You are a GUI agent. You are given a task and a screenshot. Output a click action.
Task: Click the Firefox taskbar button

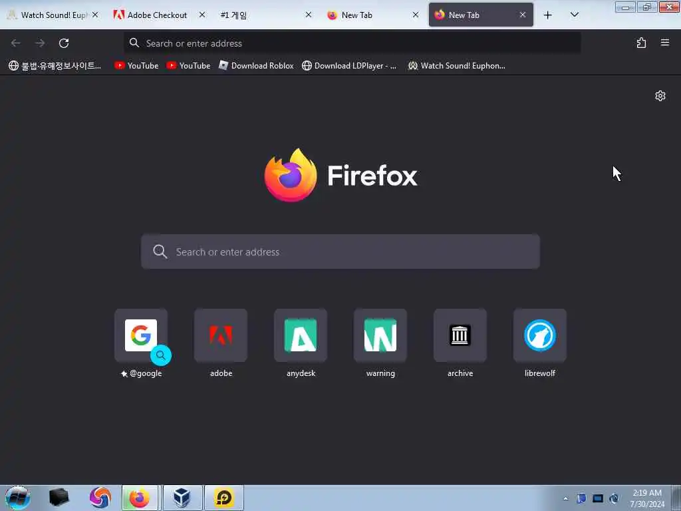140,498
